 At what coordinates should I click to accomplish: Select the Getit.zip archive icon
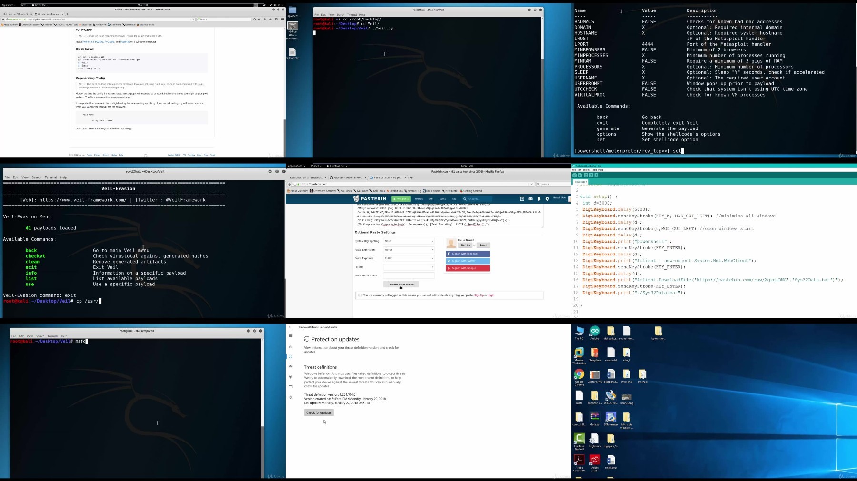click(x=595, y=419)
